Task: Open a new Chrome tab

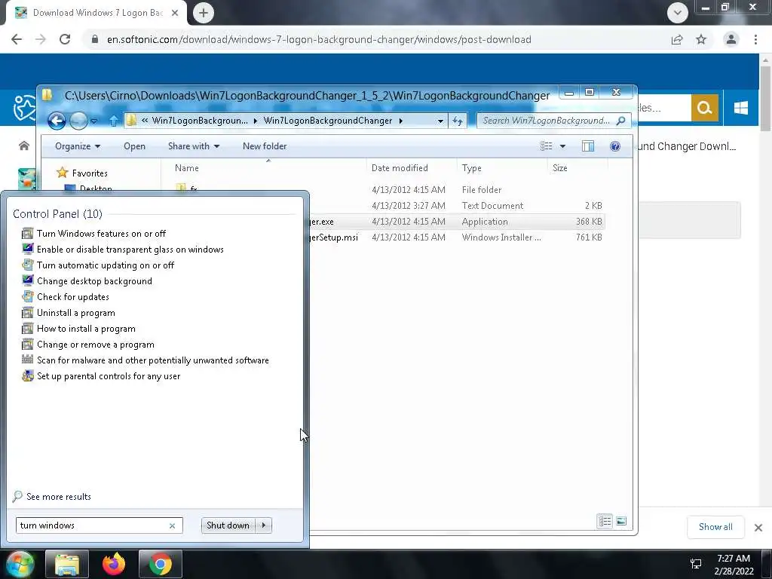Action: (x=204, y=13)
